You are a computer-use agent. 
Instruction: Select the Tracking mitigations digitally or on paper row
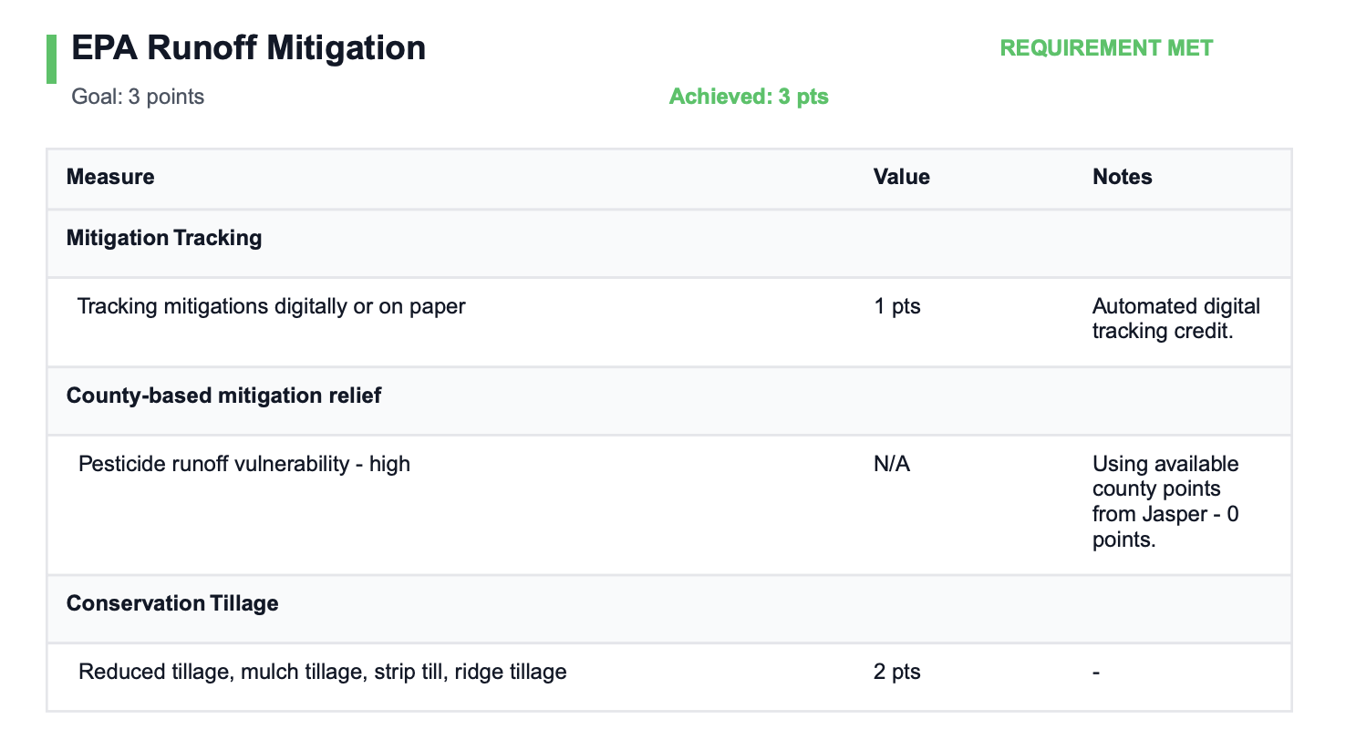click(x=271, y=306)
